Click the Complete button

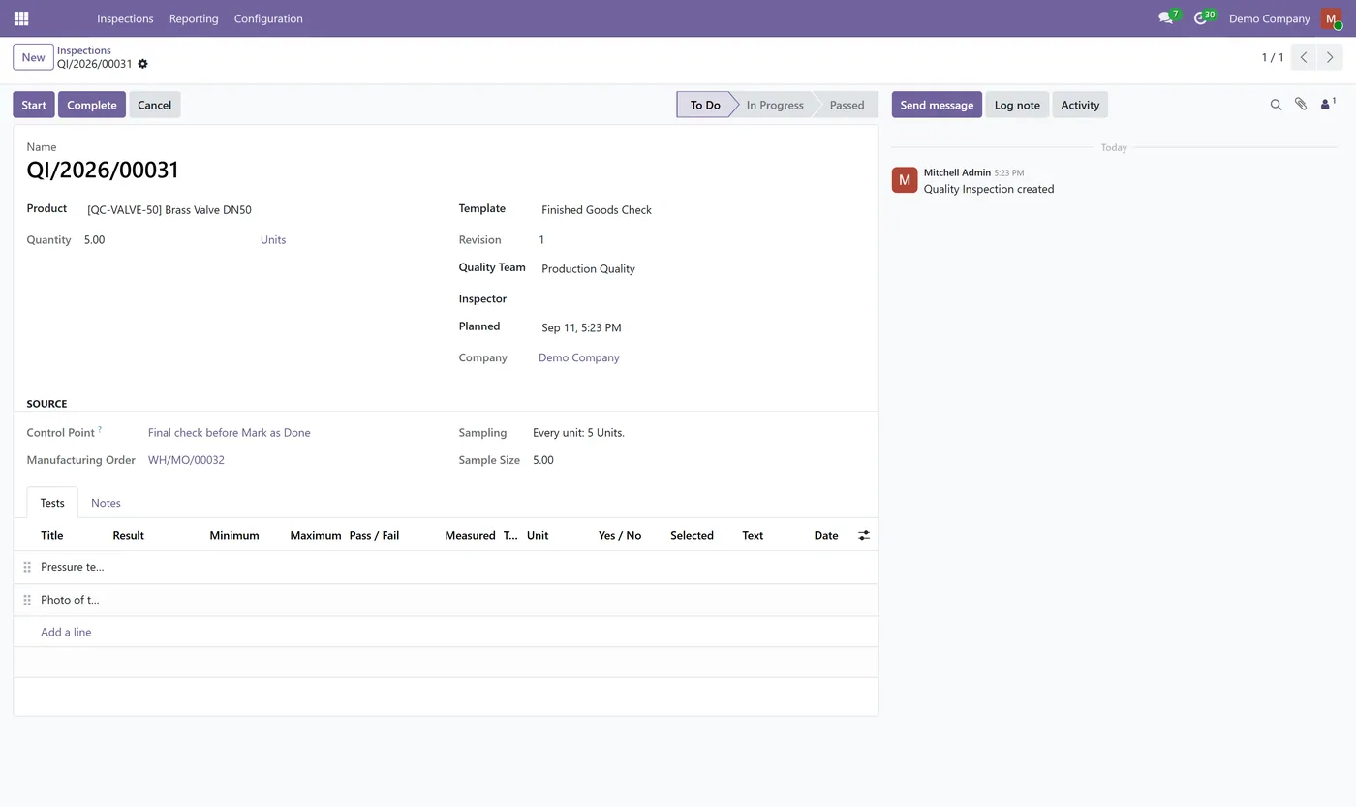(x=92, y=105)
